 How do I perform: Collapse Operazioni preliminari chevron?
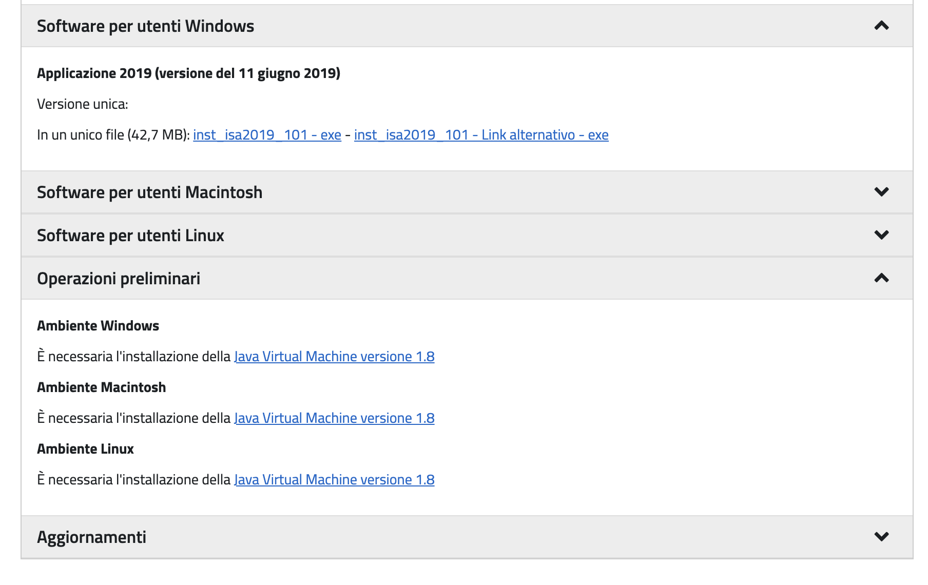point(881,278)
